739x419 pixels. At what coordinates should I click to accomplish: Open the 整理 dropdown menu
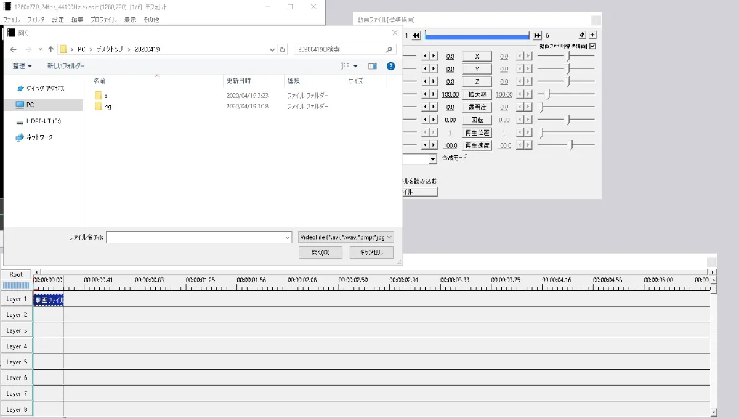click(22, 66)
